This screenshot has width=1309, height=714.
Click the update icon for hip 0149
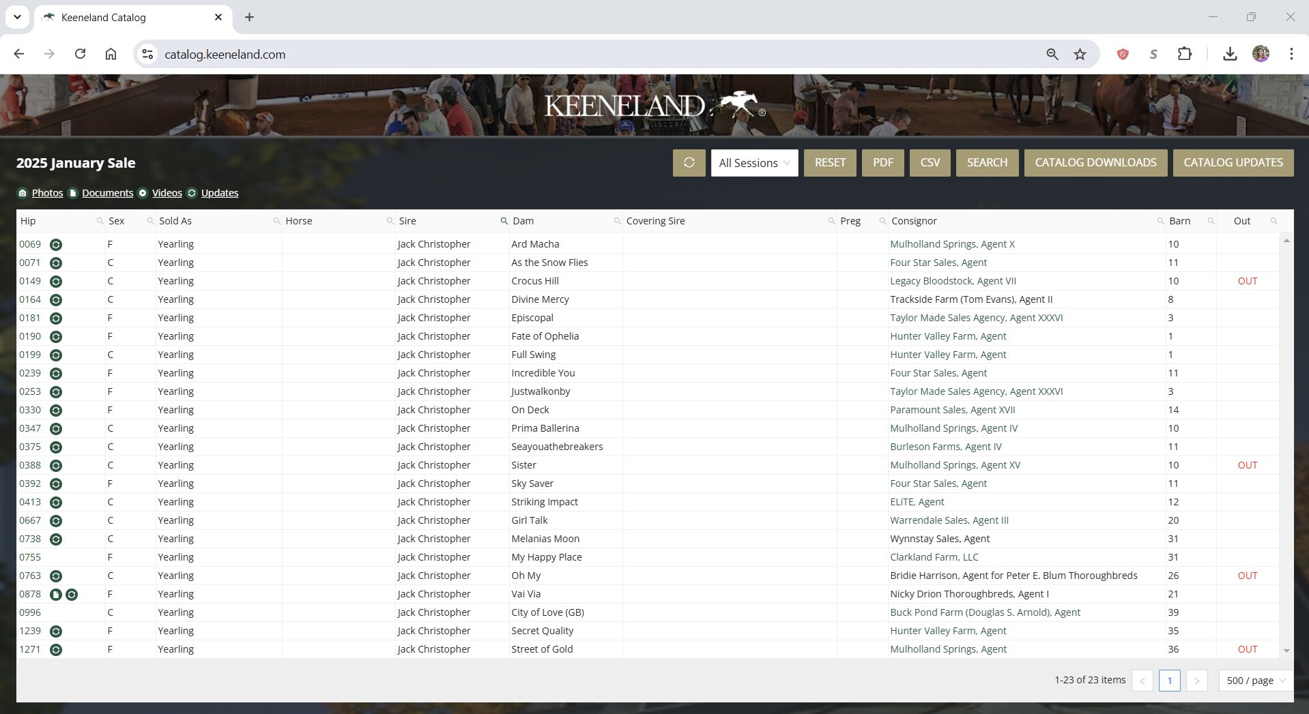tap(56, 282)
